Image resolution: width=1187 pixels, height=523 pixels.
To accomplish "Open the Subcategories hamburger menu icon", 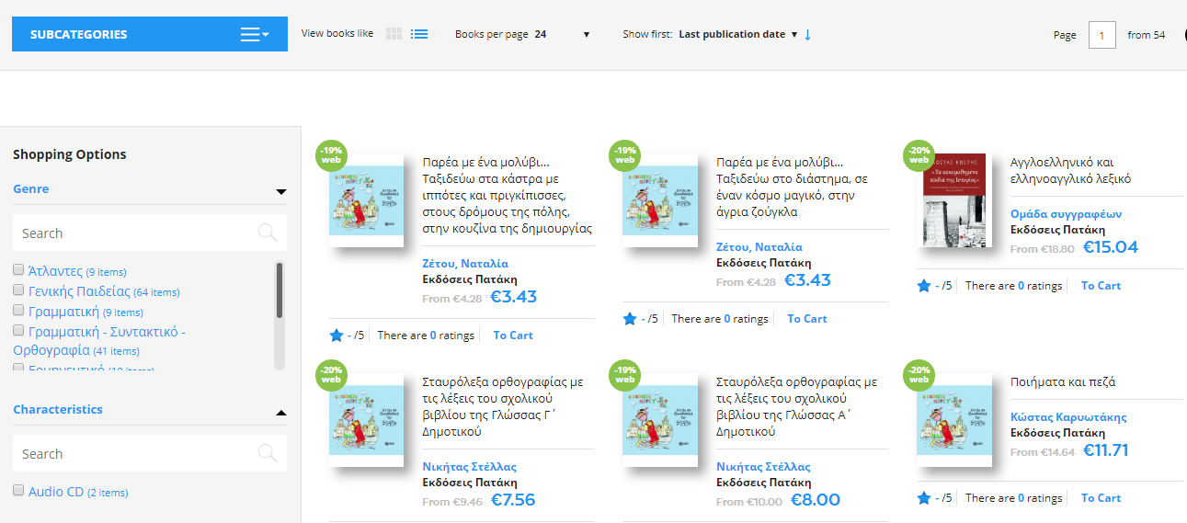I will (x=255, y=35).
